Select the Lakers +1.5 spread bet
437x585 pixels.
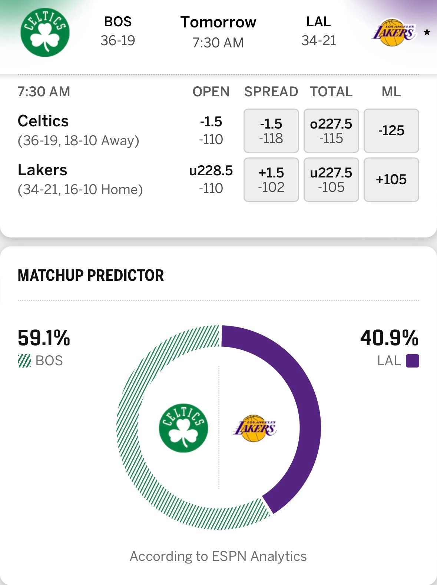271,180
